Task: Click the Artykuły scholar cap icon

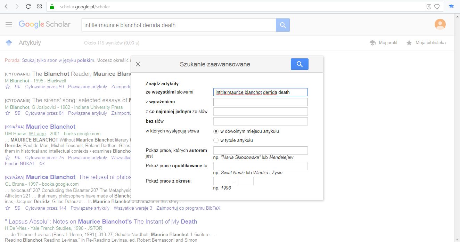Action: pyautogui.click(x=9, y=42)
